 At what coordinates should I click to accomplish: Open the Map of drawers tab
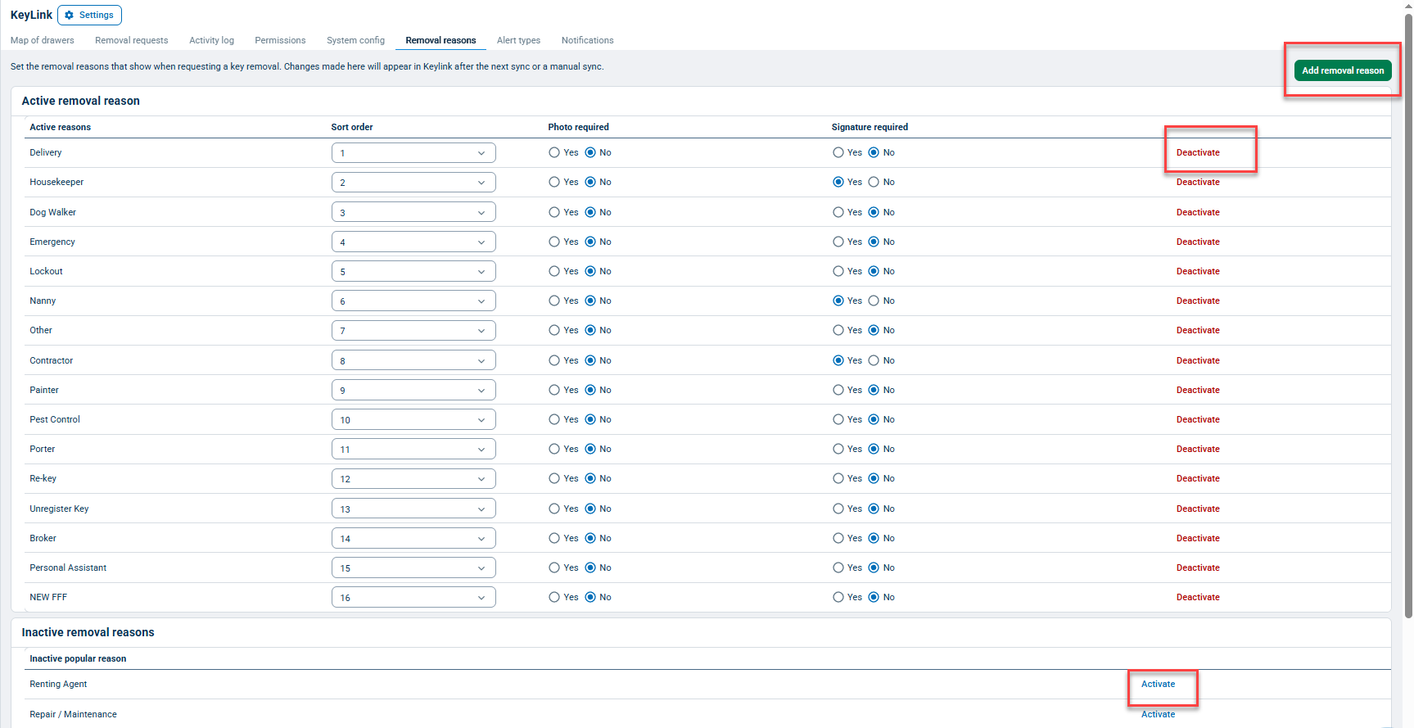tap(43, 40)
